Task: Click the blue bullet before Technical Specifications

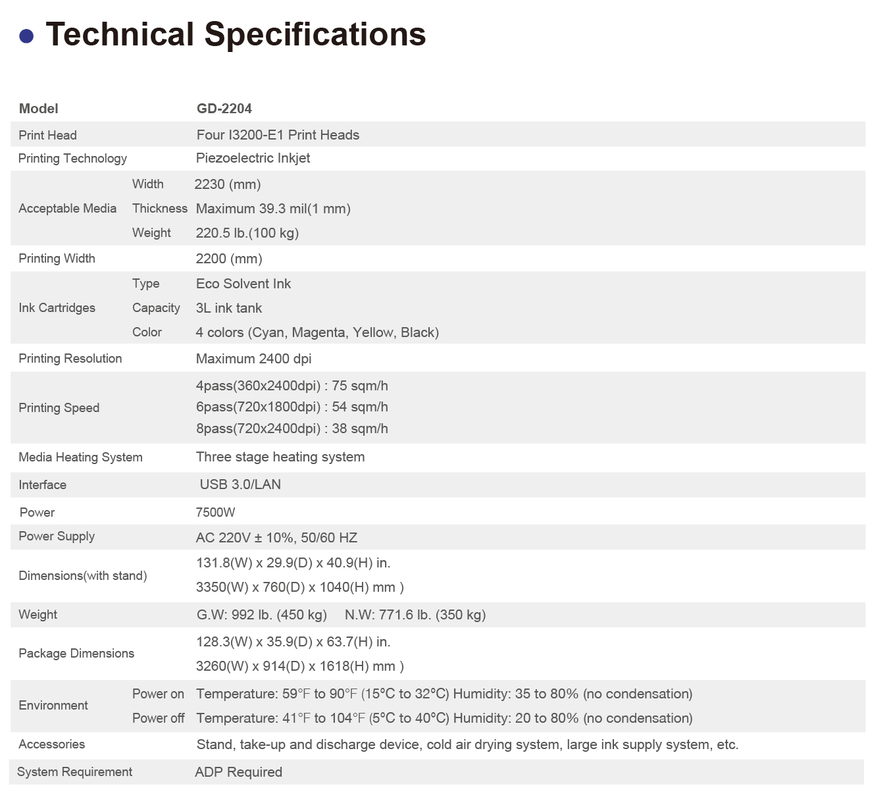Action: pos(26,36)
